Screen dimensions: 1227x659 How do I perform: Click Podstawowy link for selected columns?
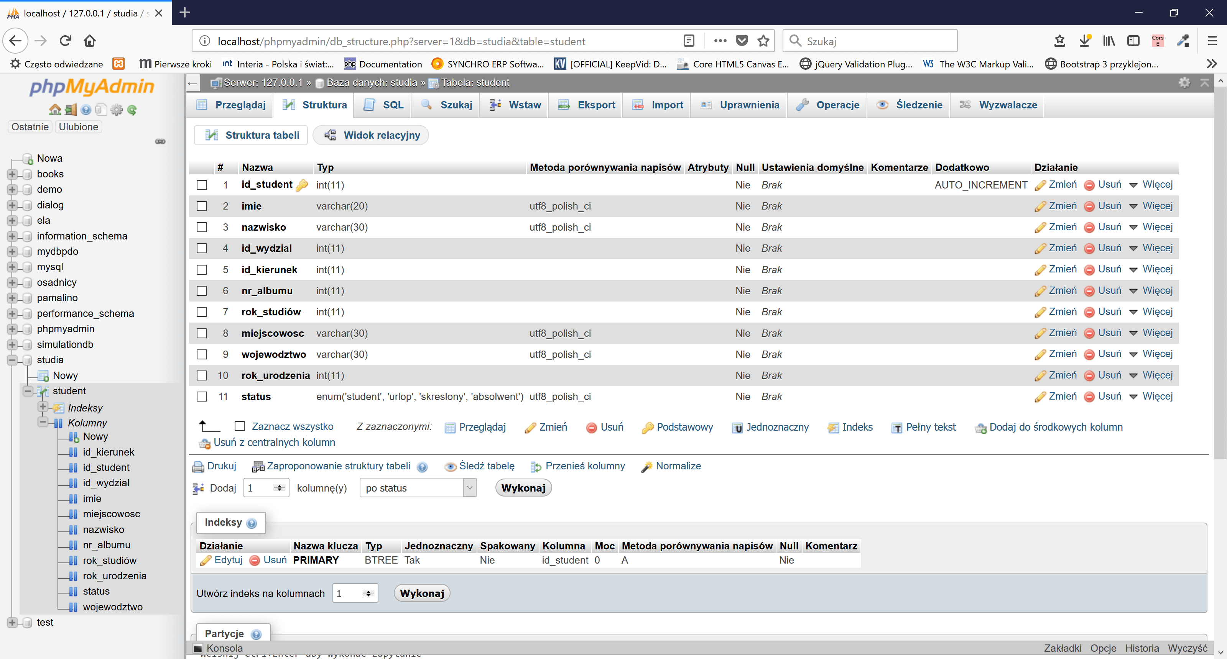pos(677,427)
